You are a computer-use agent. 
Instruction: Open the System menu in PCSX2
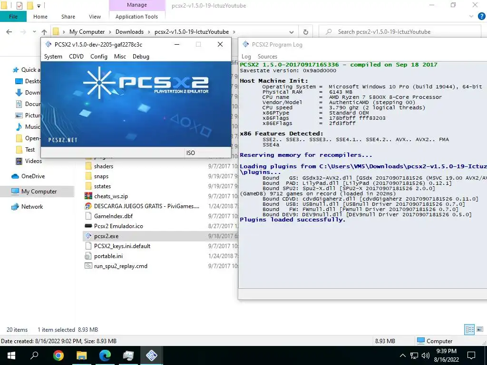[53, 57]
